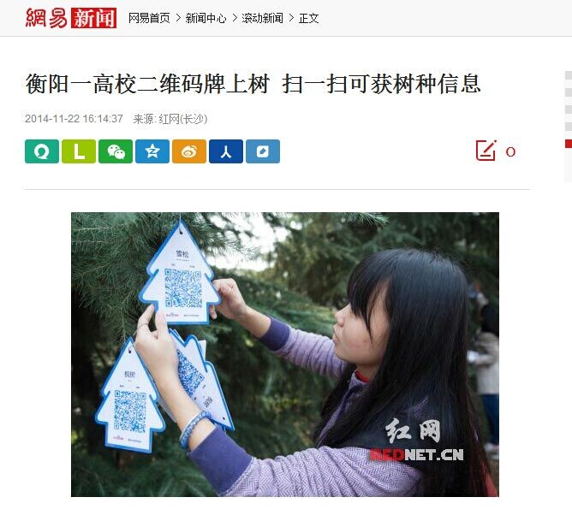572x509 pixels.
Task: Click the red comment count 0
Action: (x=510, y=151)
